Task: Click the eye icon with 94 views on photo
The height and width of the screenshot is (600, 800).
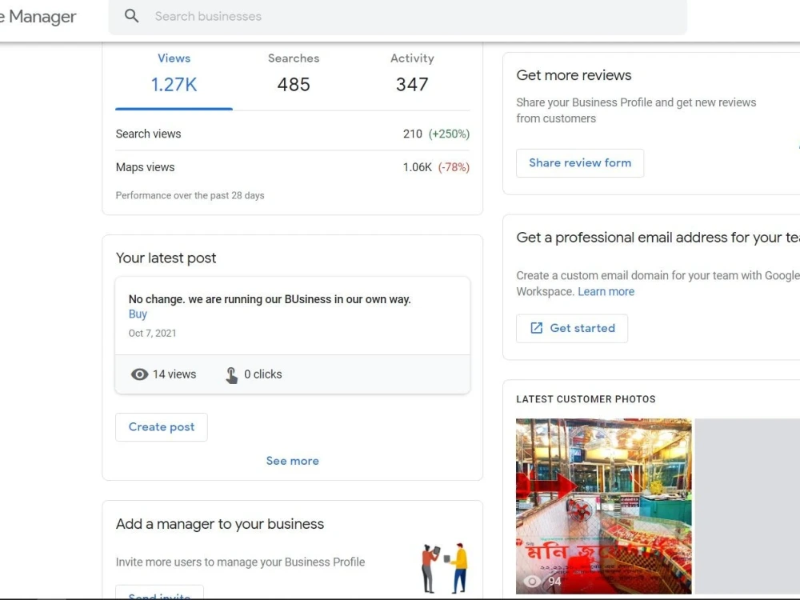Action: point(532,582)
